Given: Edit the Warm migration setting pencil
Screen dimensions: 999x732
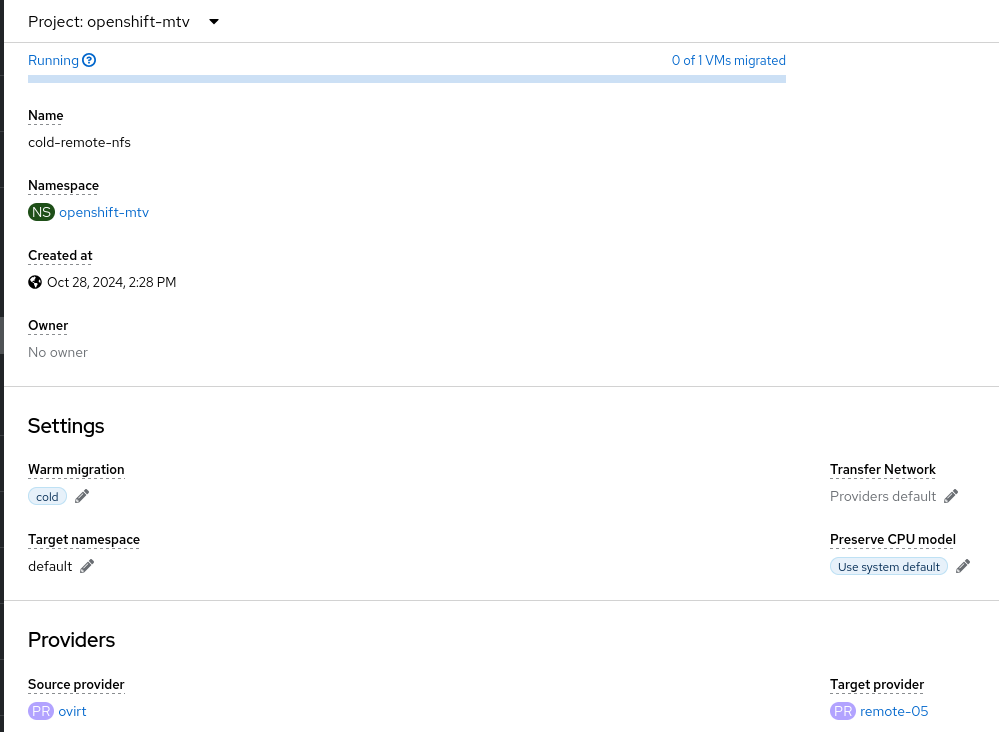Looking at the screenshot, I should tap(82, 496).
